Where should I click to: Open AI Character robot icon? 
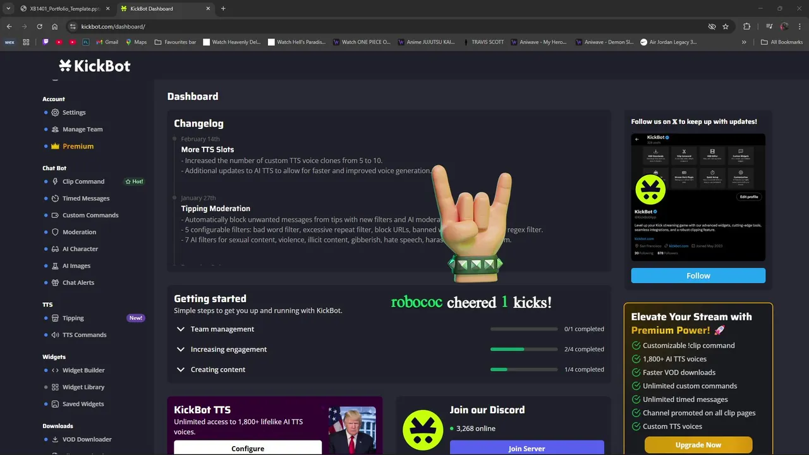click(x=56, y=249)
